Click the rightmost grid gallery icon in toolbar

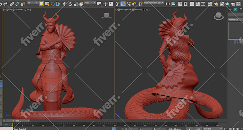click(x=239, y=4)
